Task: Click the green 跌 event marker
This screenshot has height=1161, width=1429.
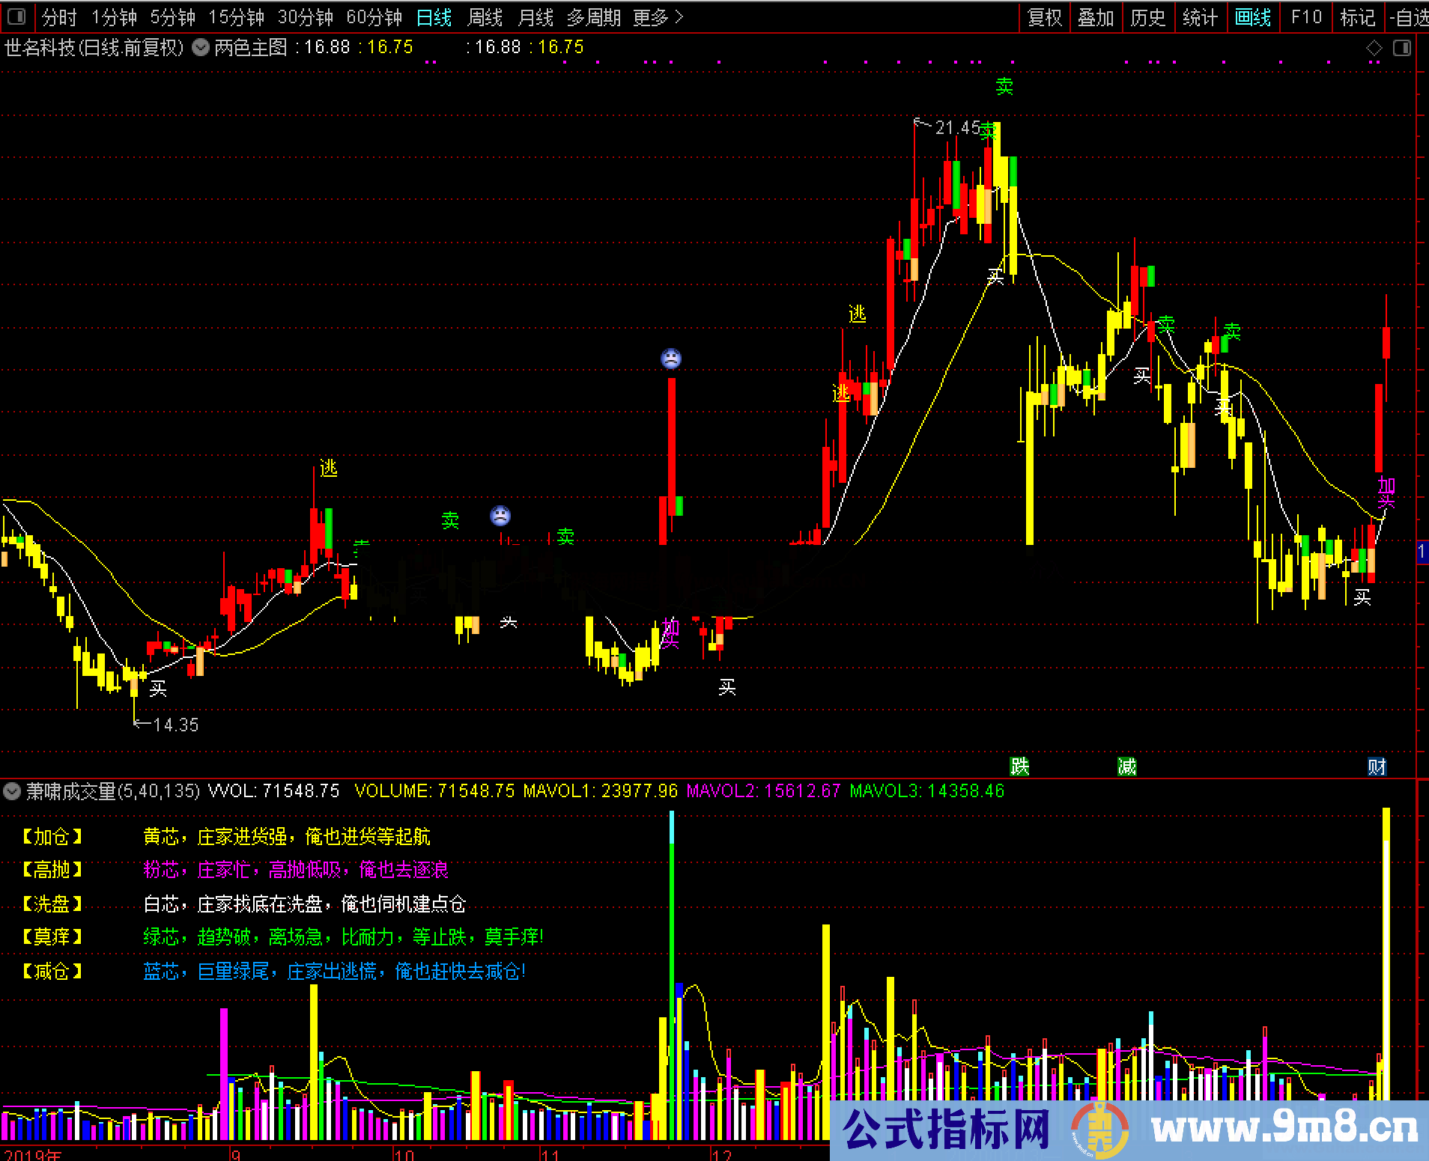Action: 1019,766
